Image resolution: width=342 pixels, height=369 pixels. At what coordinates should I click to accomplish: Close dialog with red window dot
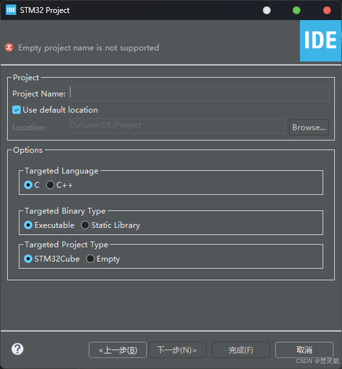(x=327, y=10)
